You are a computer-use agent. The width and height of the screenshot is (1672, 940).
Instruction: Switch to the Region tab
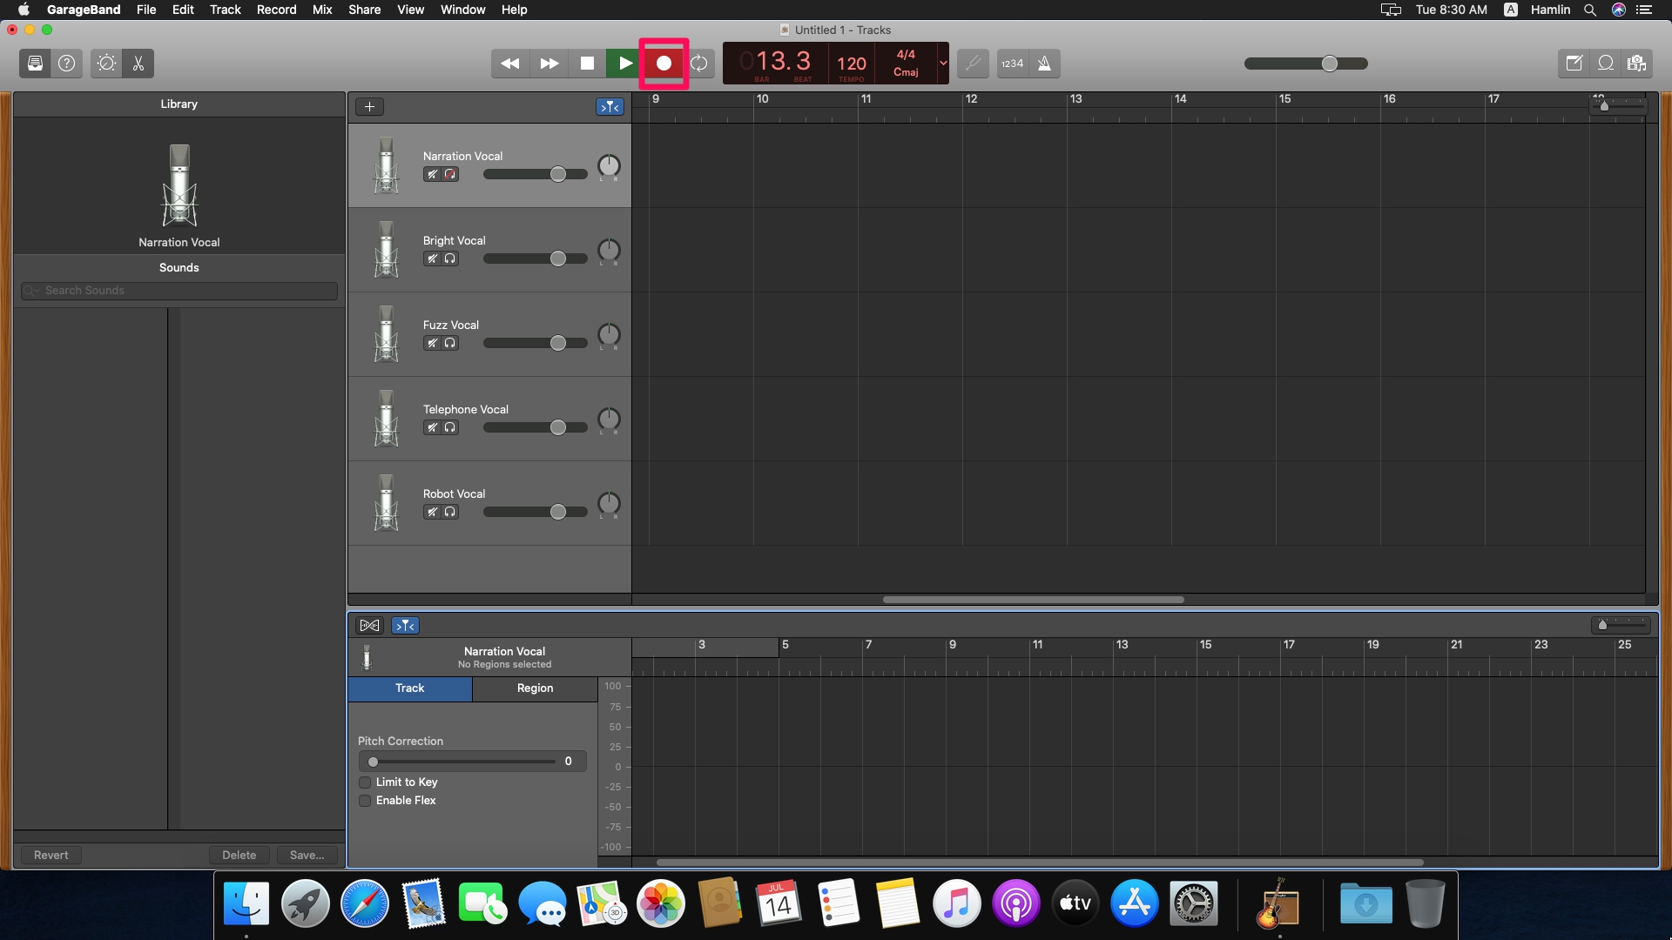click(x=535, y=688)
